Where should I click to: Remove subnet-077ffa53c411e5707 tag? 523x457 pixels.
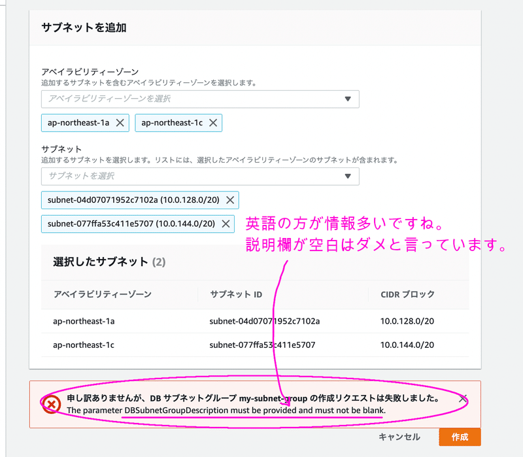(x=226, y=224)
